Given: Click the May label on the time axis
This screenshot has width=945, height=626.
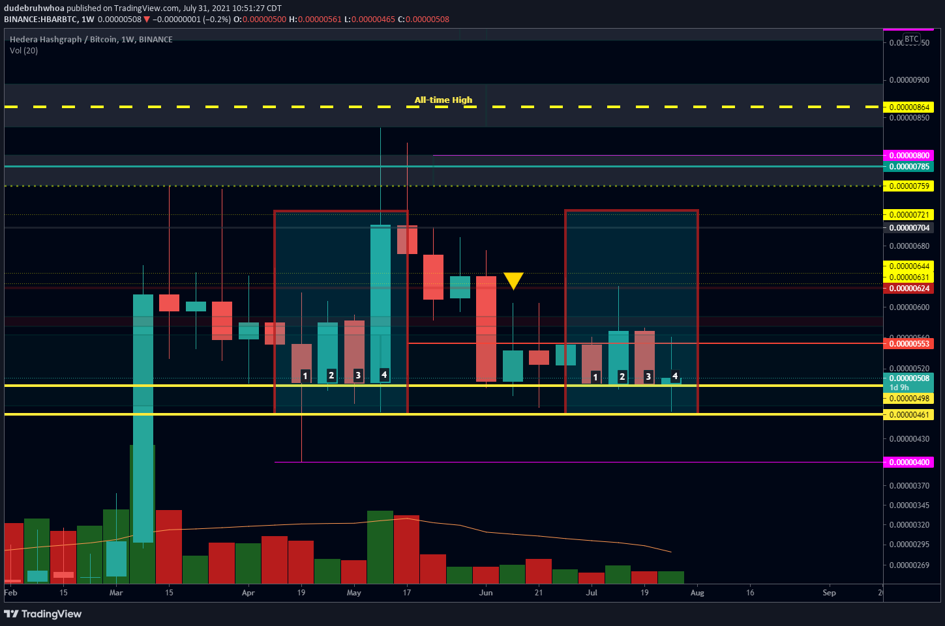Looking at the screenshot, I should point(353,593).
